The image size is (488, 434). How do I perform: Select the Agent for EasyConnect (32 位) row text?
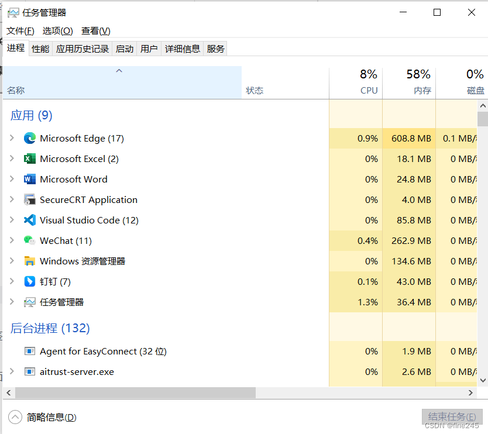click(103, 352)
